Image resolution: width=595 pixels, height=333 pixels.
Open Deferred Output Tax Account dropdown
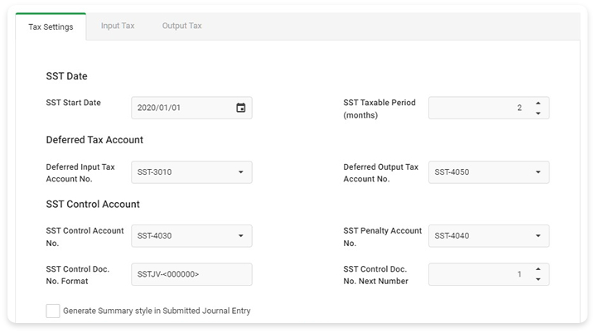tap(538, 172)
